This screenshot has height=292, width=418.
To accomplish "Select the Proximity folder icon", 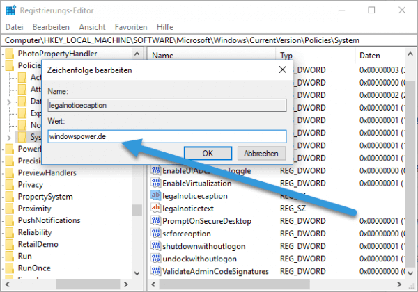I will [x=10, y=209].
